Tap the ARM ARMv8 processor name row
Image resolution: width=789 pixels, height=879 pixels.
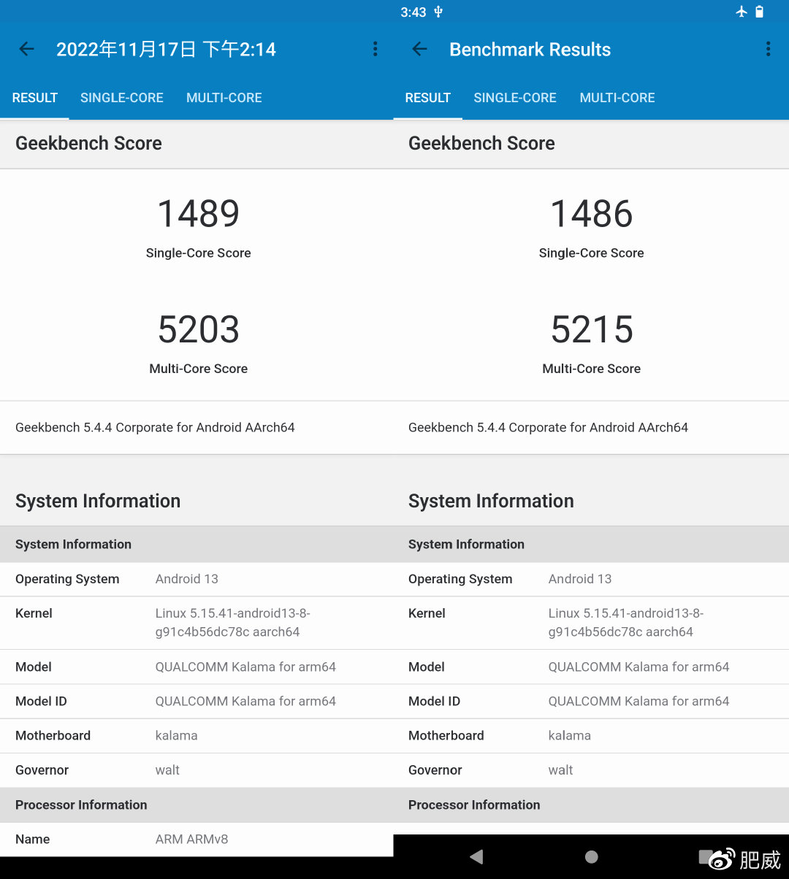click(x=197, y=840)
